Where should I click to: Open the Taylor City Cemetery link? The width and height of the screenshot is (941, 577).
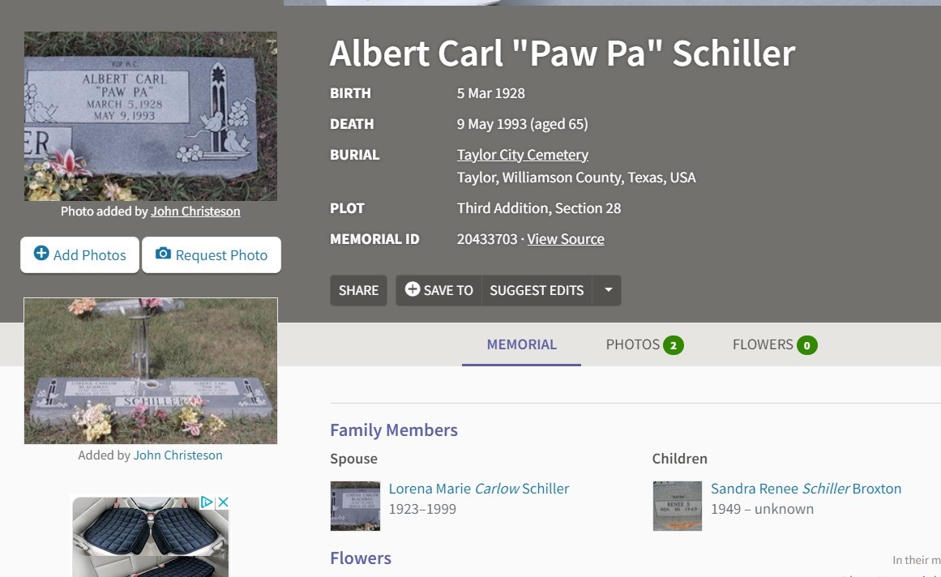click(x=522, y=155)
